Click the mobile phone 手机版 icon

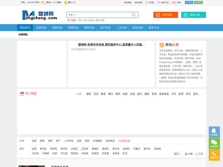146,2
